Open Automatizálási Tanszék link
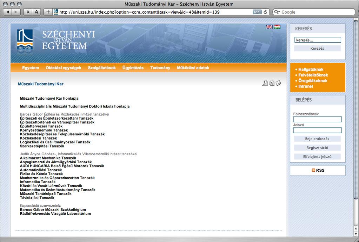 click(x=41, y=170)
